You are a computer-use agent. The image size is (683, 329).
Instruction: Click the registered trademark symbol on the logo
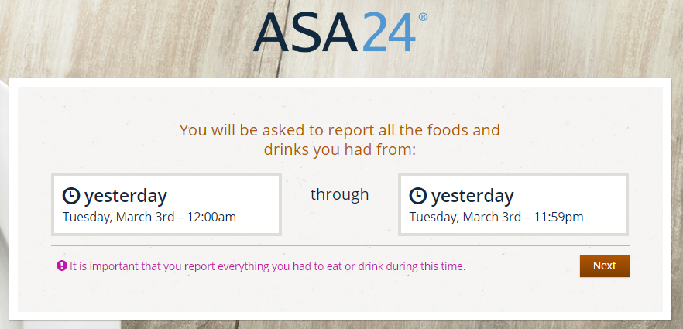coord(422,17)
